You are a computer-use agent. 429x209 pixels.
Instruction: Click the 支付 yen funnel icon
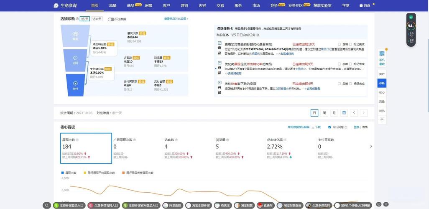pyautogui.click(x=76, y=84)
